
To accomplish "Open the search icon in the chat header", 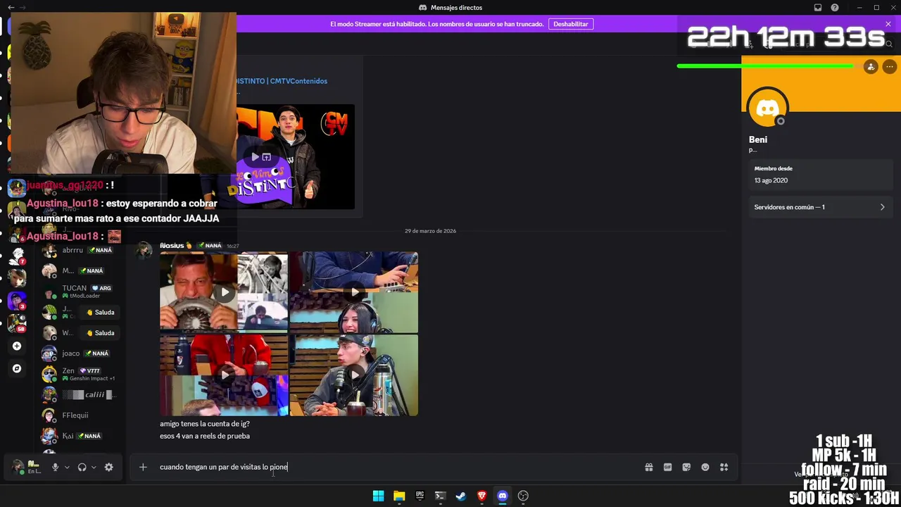I will [889, 44].
